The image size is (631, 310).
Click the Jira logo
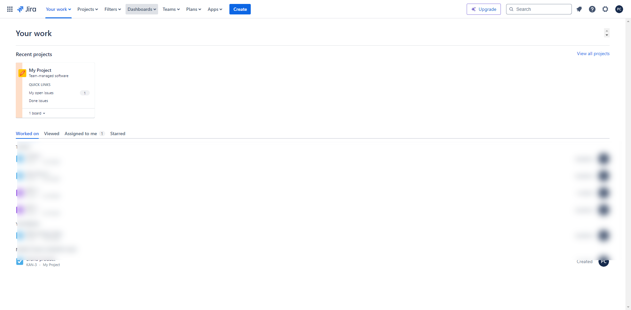27,9
